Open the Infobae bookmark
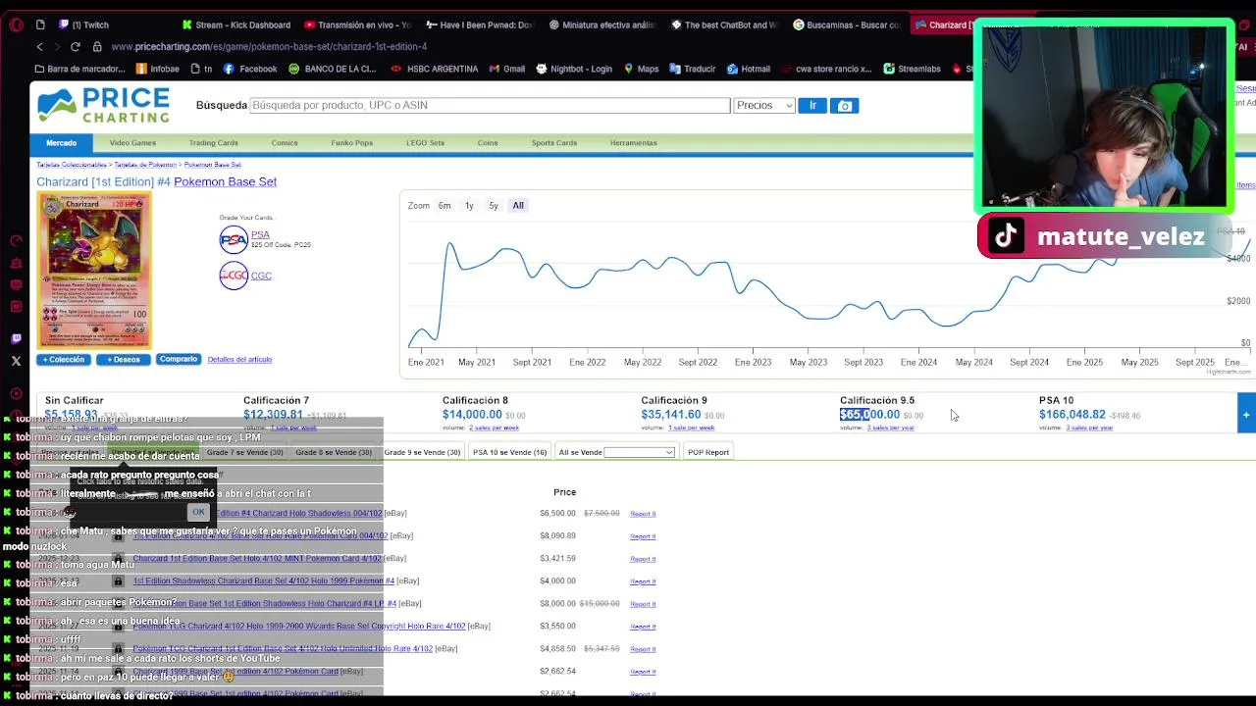The height and width of the screenshot is (706, 1256). pos(158,69)
